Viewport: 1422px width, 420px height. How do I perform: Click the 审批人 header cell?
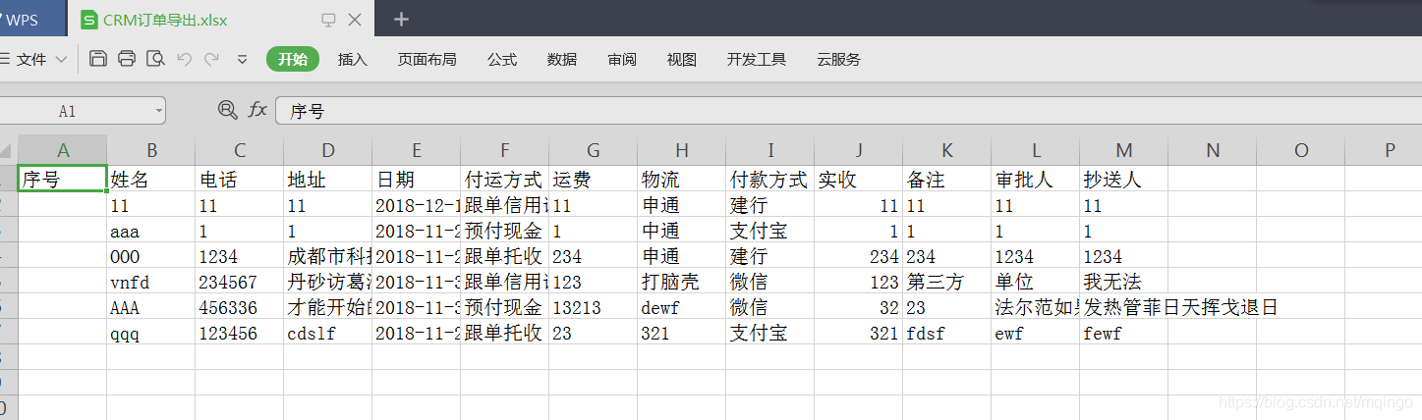[1036, 181]
